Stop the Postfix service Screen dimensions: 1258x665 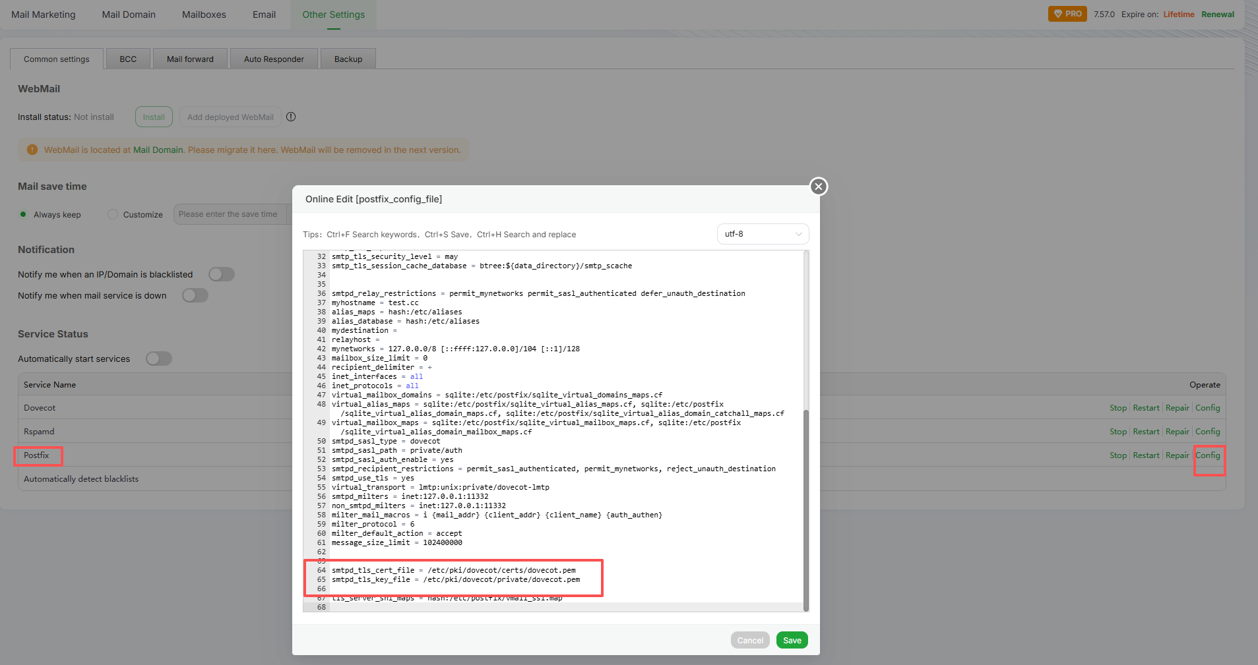1118,455
